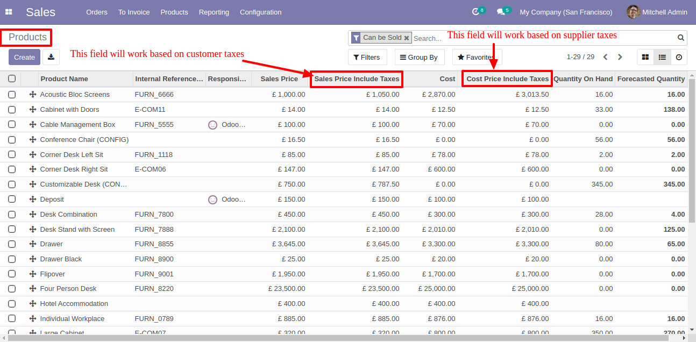Switch to kanban view
Screen dimensions: 696x342
[645, 57]
